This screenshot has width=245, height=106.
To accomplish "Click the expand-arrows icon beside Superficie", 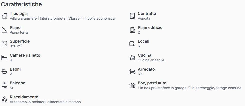I will tap(4, 44).
